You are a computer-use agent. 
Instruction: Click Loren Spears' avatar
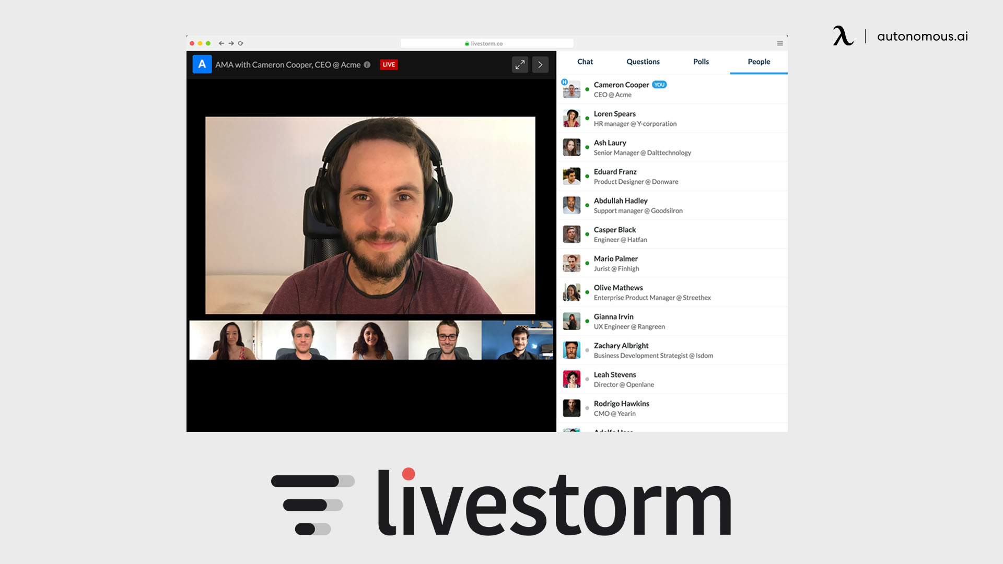click(572, 119)
